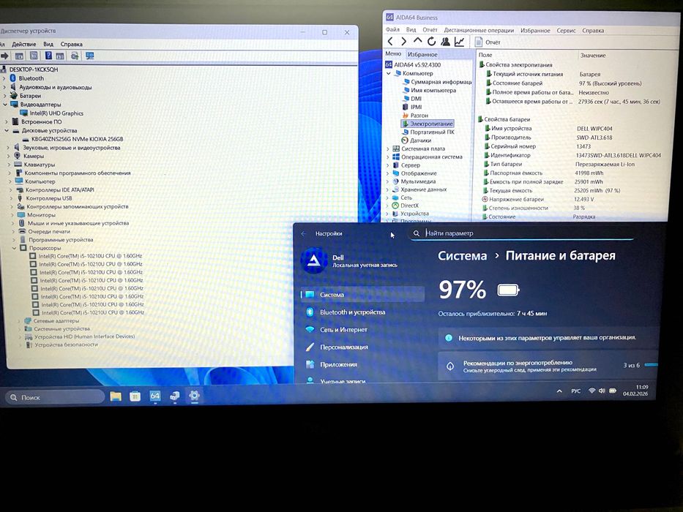Collapse Процессоры node in Device Manager
The image size is (683, 512).
tap(14, 248)
